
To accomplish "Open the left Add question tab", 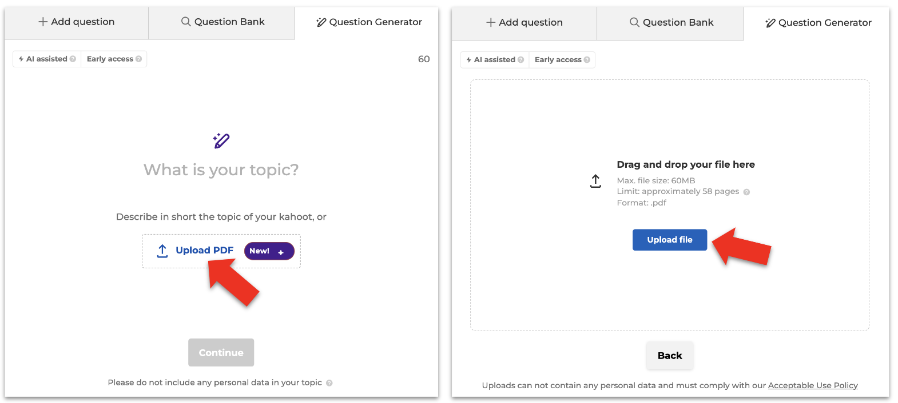I will pyautogui.click(x=77, y=23).
